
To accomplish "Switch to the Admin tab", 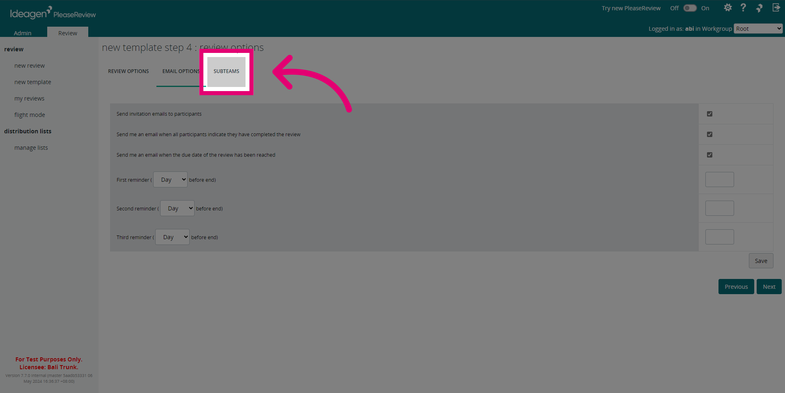I will point(23,33).
